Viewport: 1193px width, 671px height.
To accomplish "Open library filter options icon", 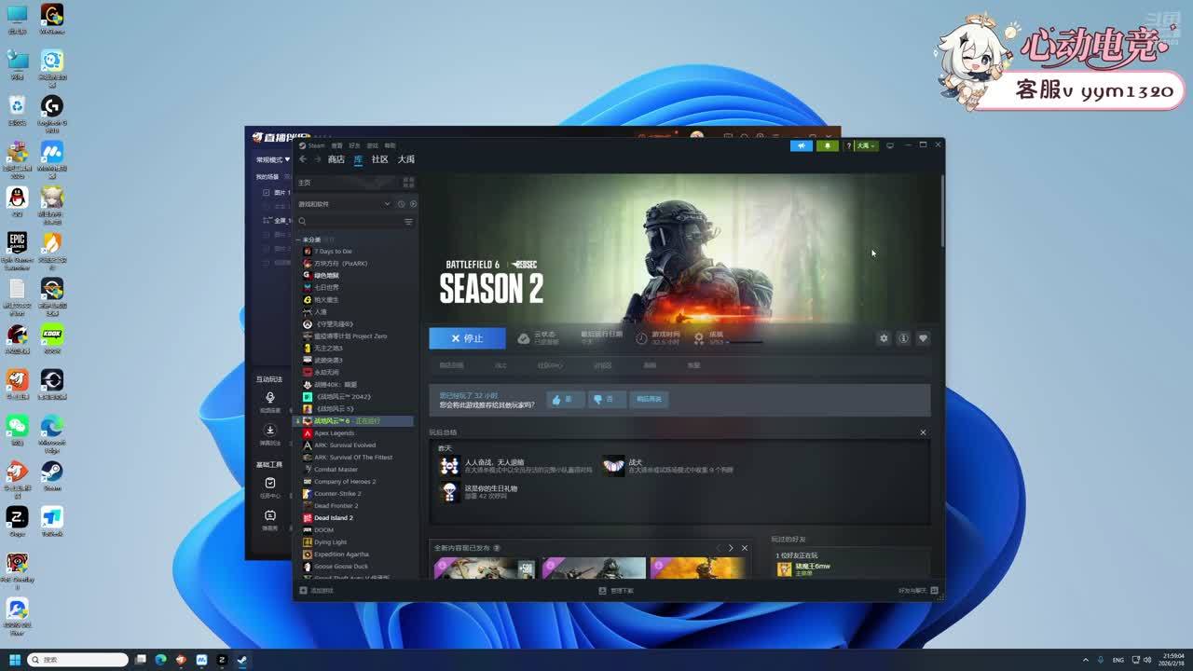I will pyautogui.click(x=408, y=222).
